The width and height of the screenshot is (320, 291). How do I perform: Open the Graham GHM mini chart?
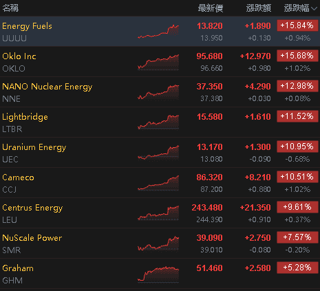158,274
